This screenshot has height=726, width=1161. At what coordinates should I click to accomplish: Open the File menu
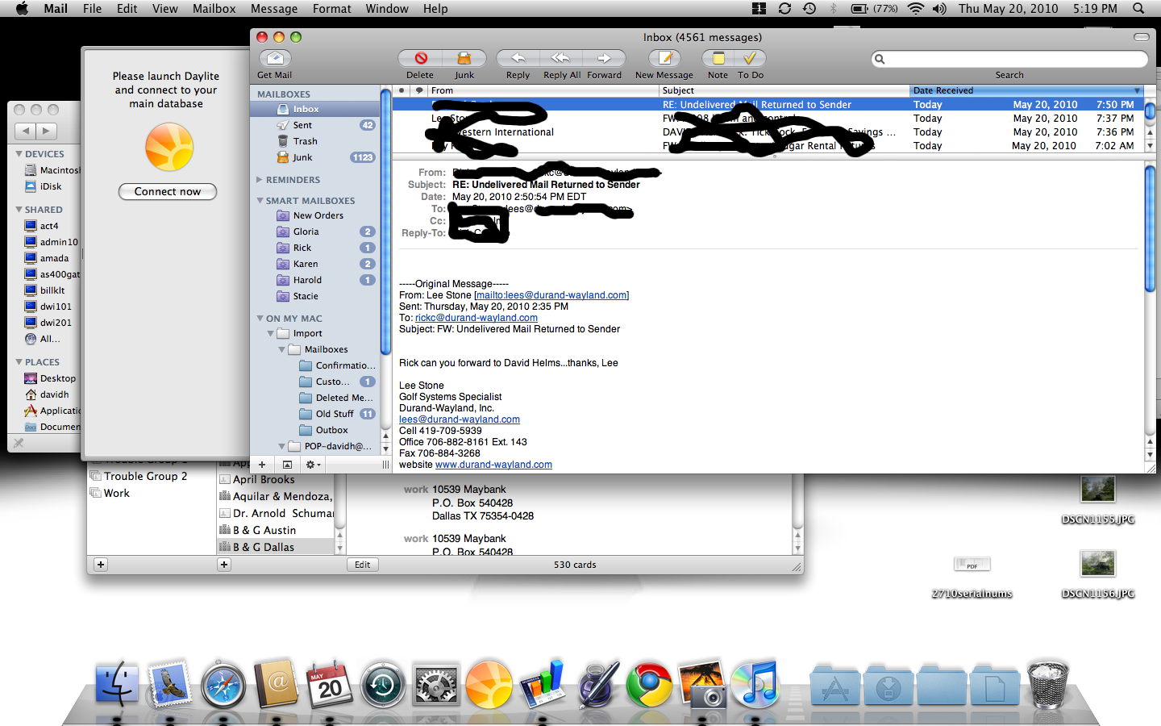(92, 9)
